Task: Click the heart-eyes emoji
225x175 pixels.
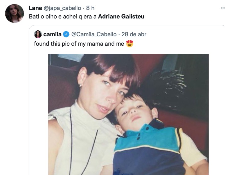Action: pyautogui.click(x=130, y=44)
